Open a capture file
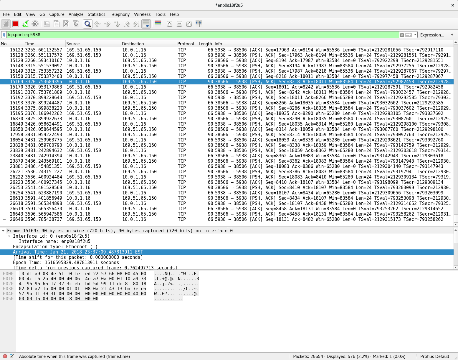The height and width of the screenshot is (360, 458). click(x=47, y=24)
